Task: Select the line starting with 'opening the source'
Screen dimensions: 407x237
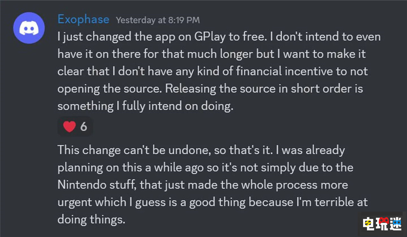Action: pos(210,89)
